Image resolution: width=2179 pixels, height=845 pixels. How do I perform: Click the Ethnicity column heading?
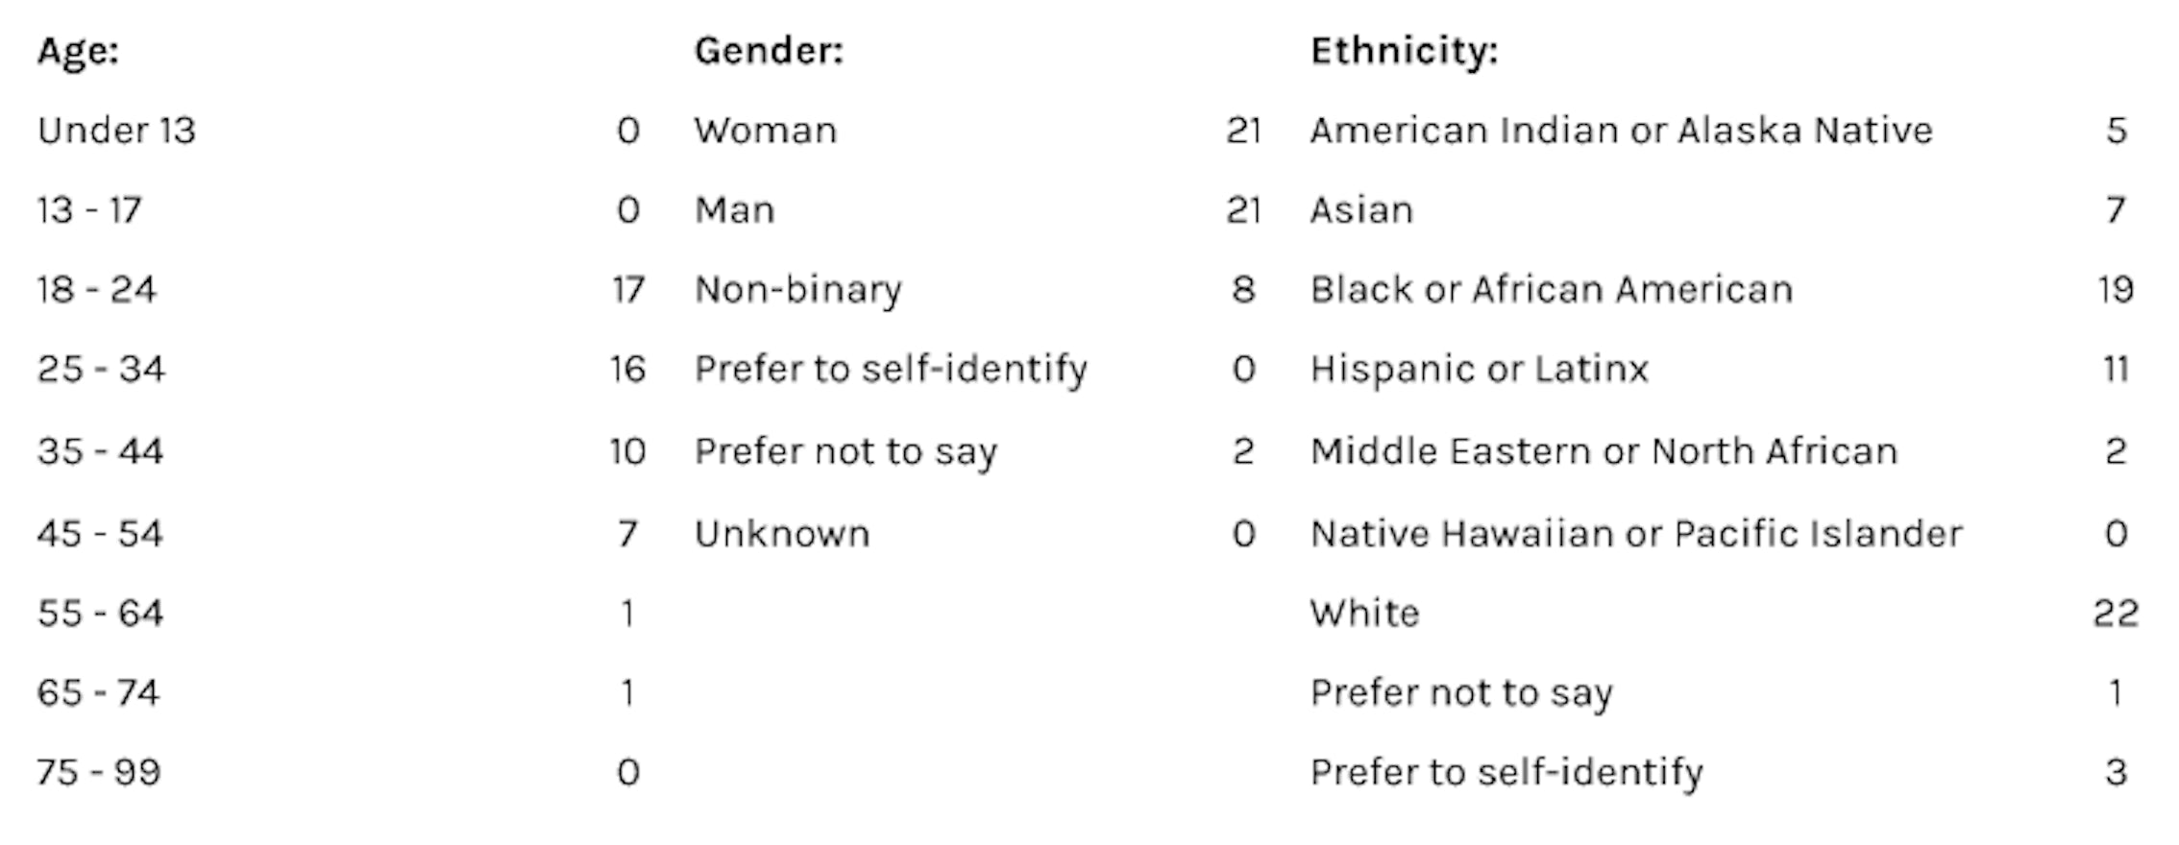pyautogui.click(x=1404, y=51)
